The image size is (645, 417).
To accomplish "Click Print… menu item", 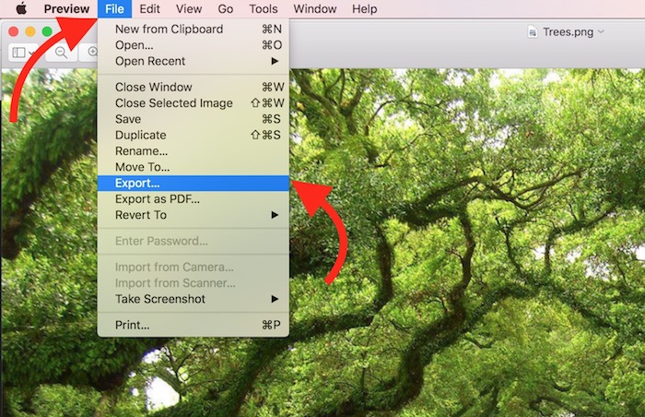I will 133,325.
